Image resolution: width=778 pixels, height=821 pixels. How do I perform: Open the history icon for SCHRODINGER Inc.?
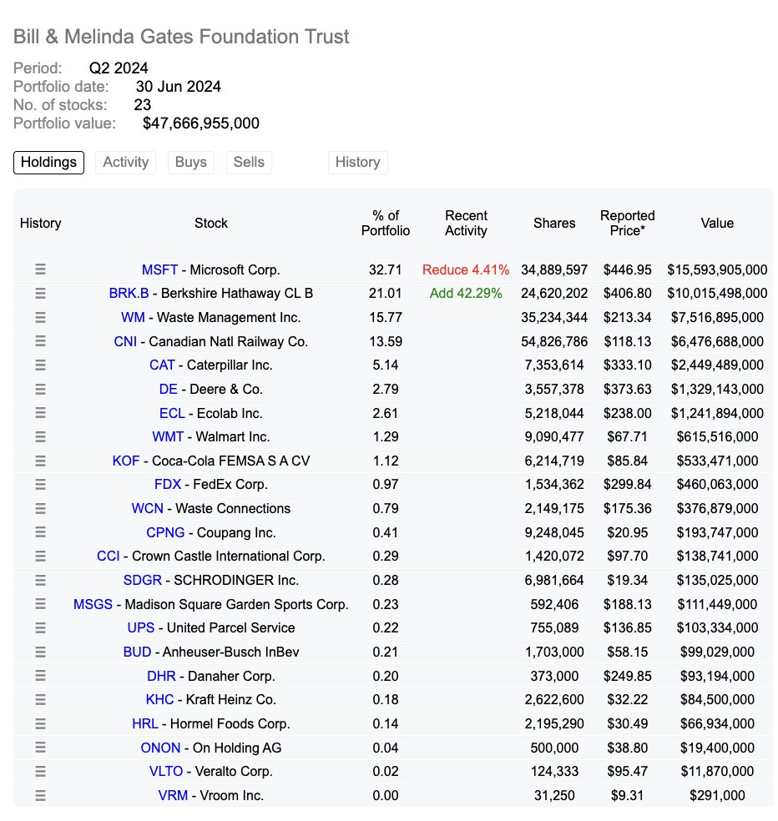point(40,580)
